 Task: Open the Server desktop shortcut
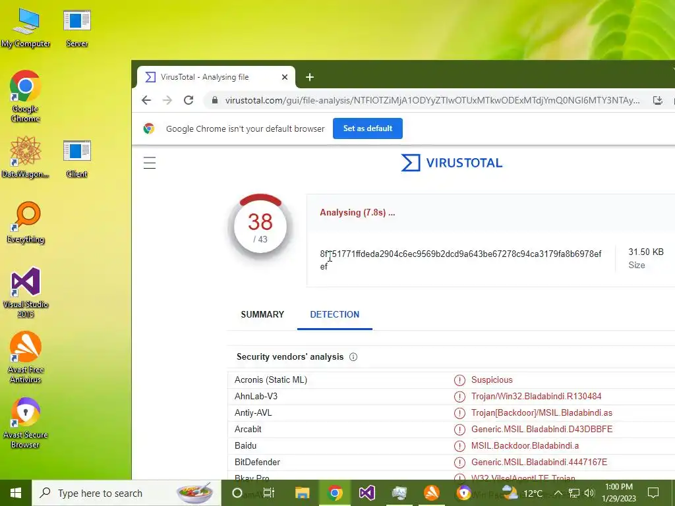[76, 28]
